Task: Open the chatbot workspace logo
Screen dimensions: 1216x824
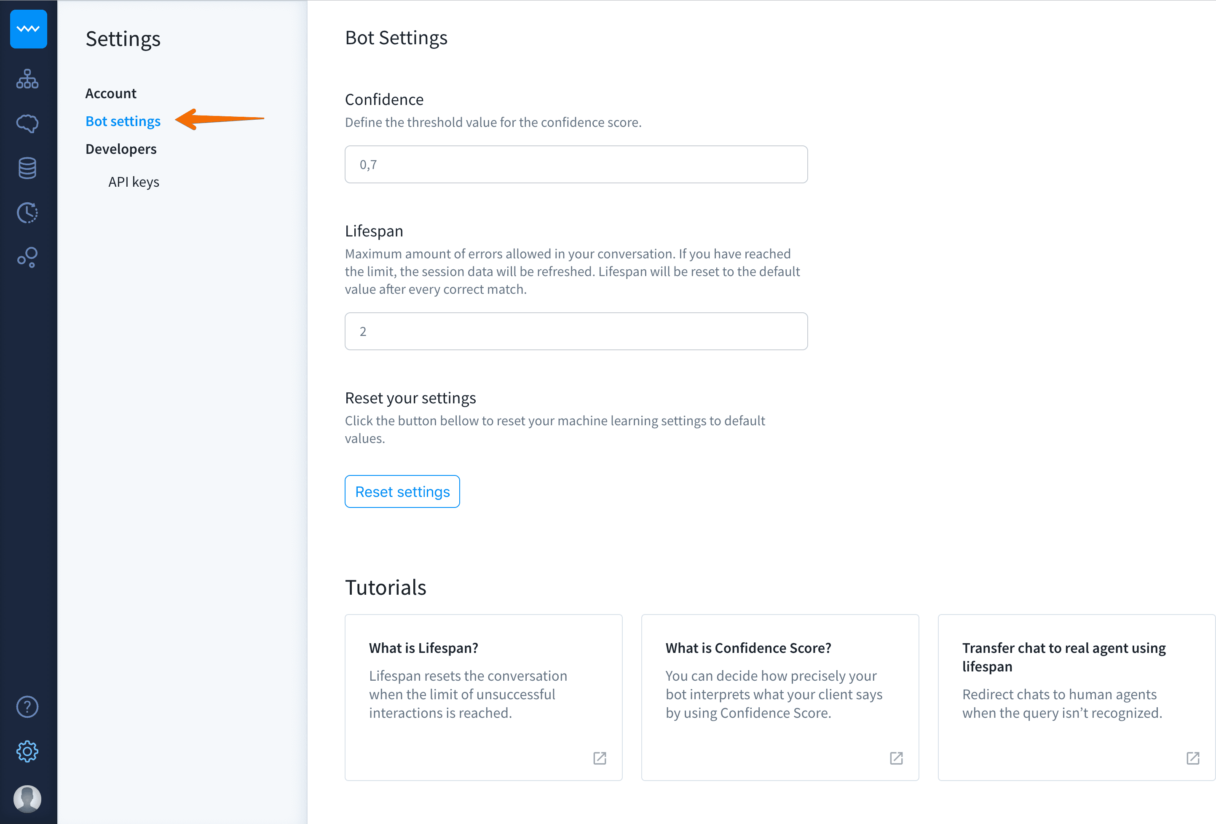Action: [x=27, y=30]
